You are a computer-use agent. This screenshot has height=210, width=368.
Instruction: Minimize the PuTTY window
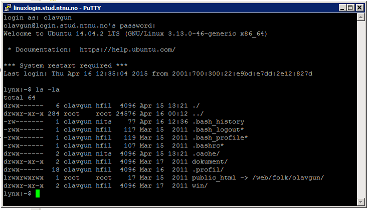(342, 8)
